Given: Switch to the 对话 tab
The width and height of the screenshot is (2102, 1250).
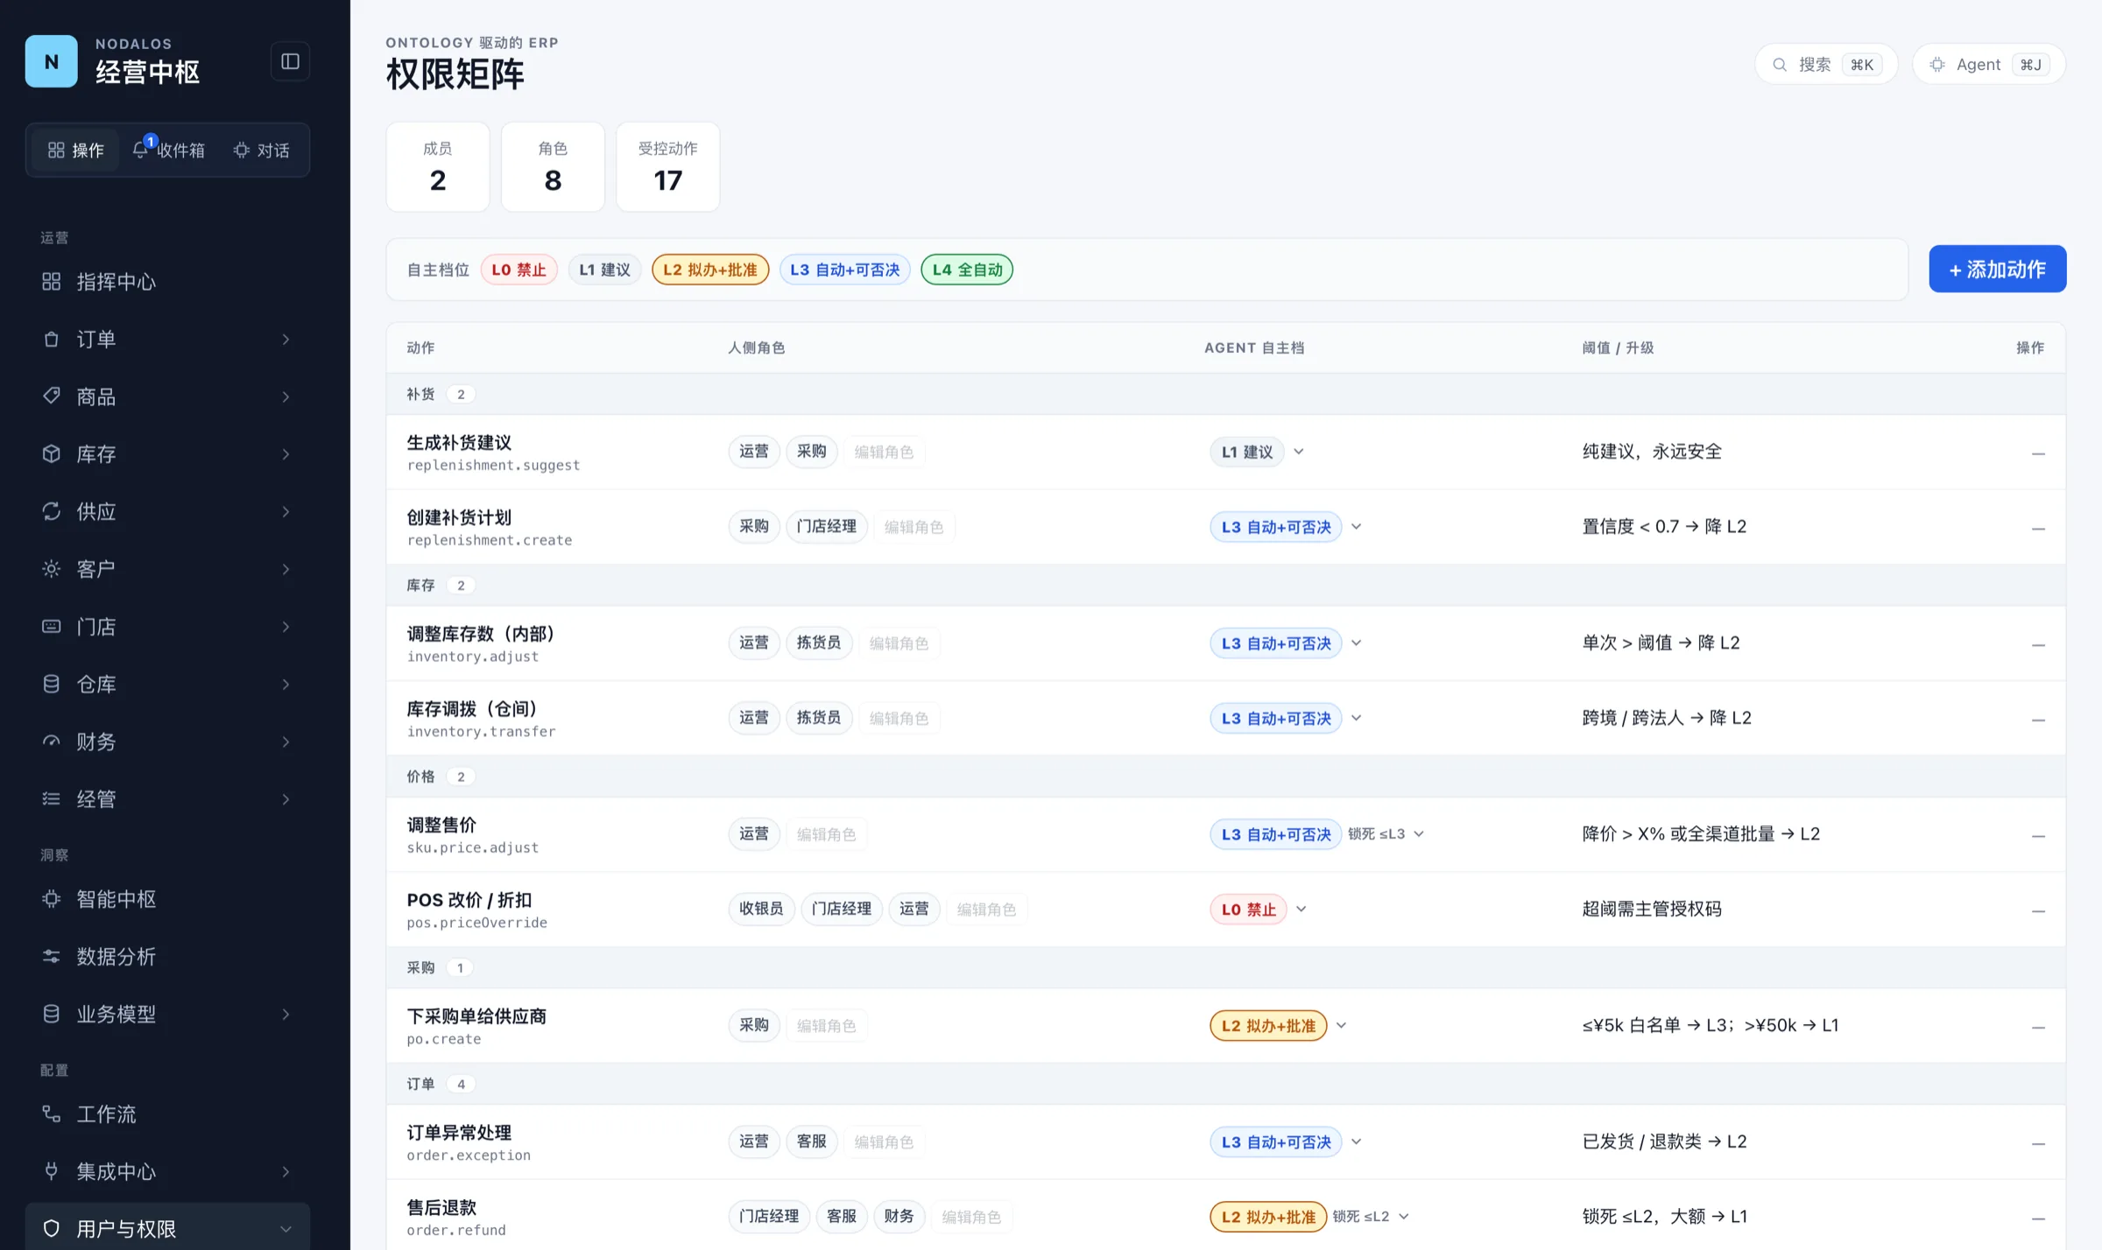Looking at the screenshot, I should 261,151.
